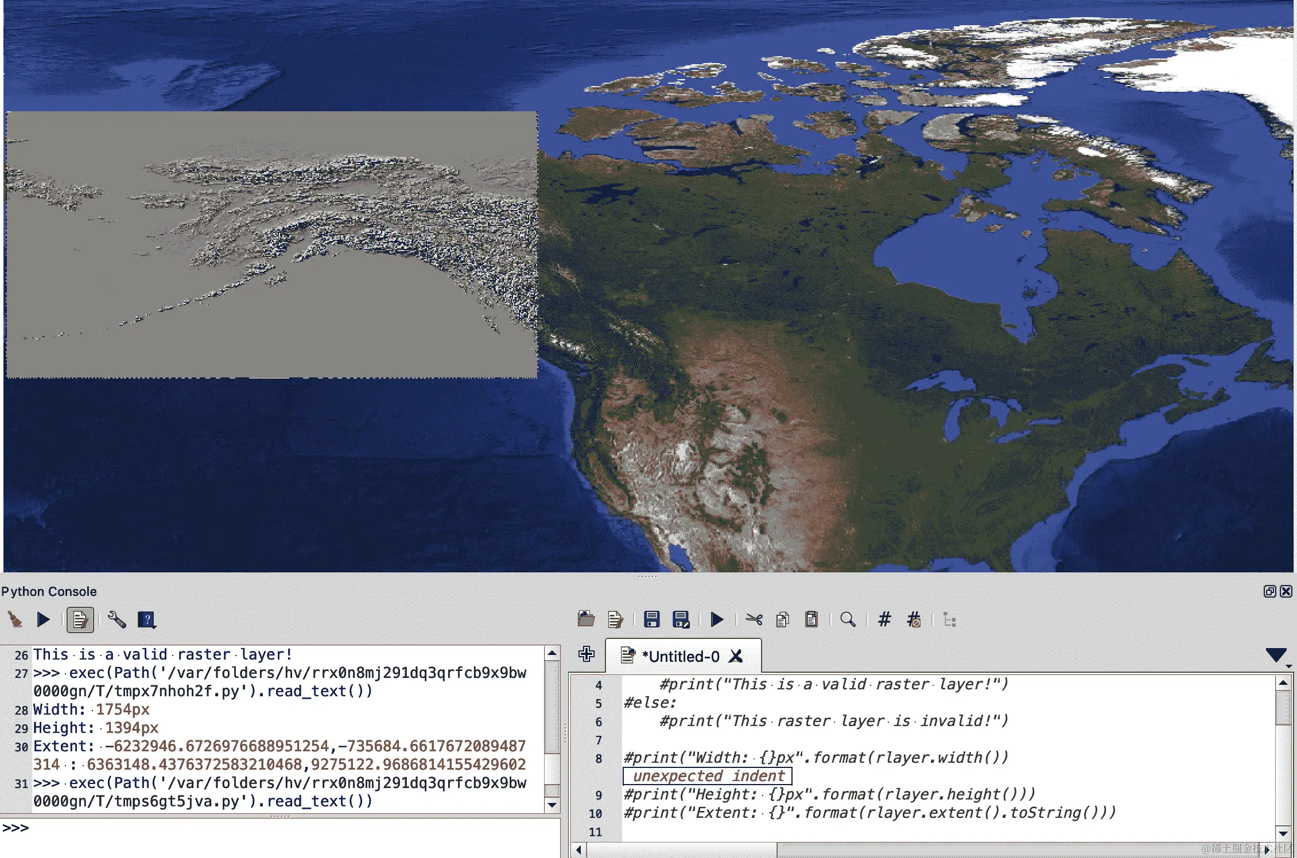
Task: Save the script with floppy disk icon
Action: click(651, 619)
